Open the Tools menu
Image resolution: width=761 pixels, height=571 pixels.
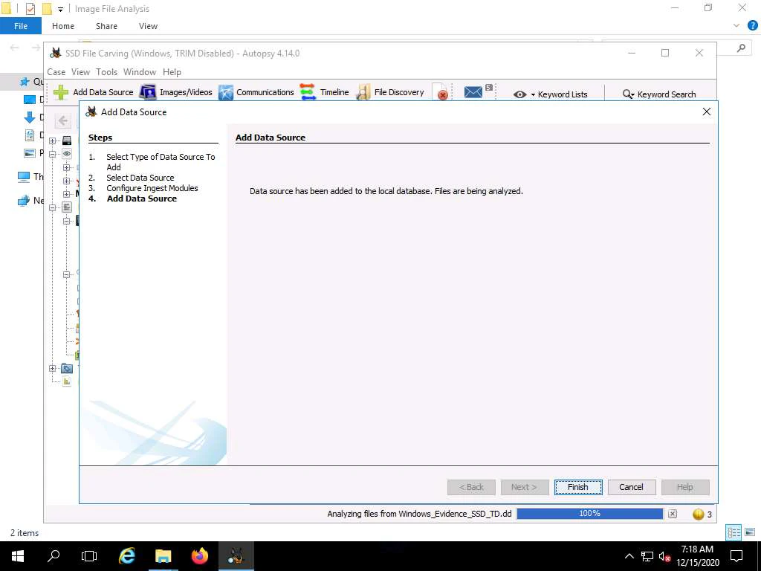coord(107,72)
